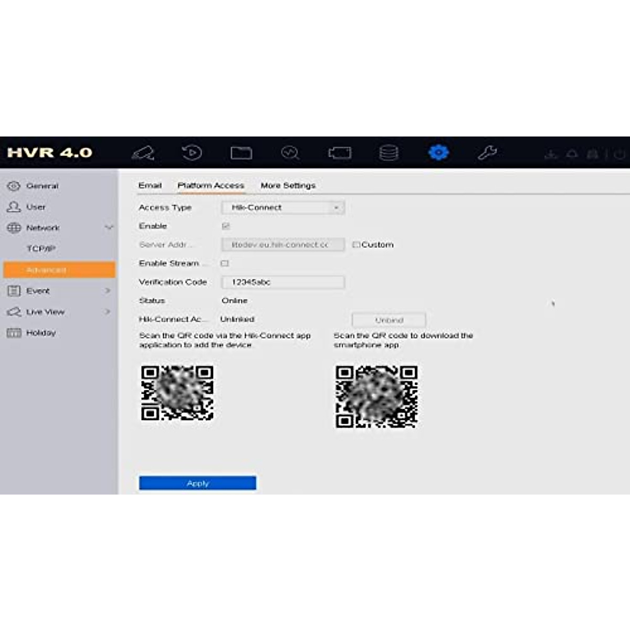This screenshot has height=630, width=630.
Task: Collapse the Network menu chevron
Action: (109, 228)
